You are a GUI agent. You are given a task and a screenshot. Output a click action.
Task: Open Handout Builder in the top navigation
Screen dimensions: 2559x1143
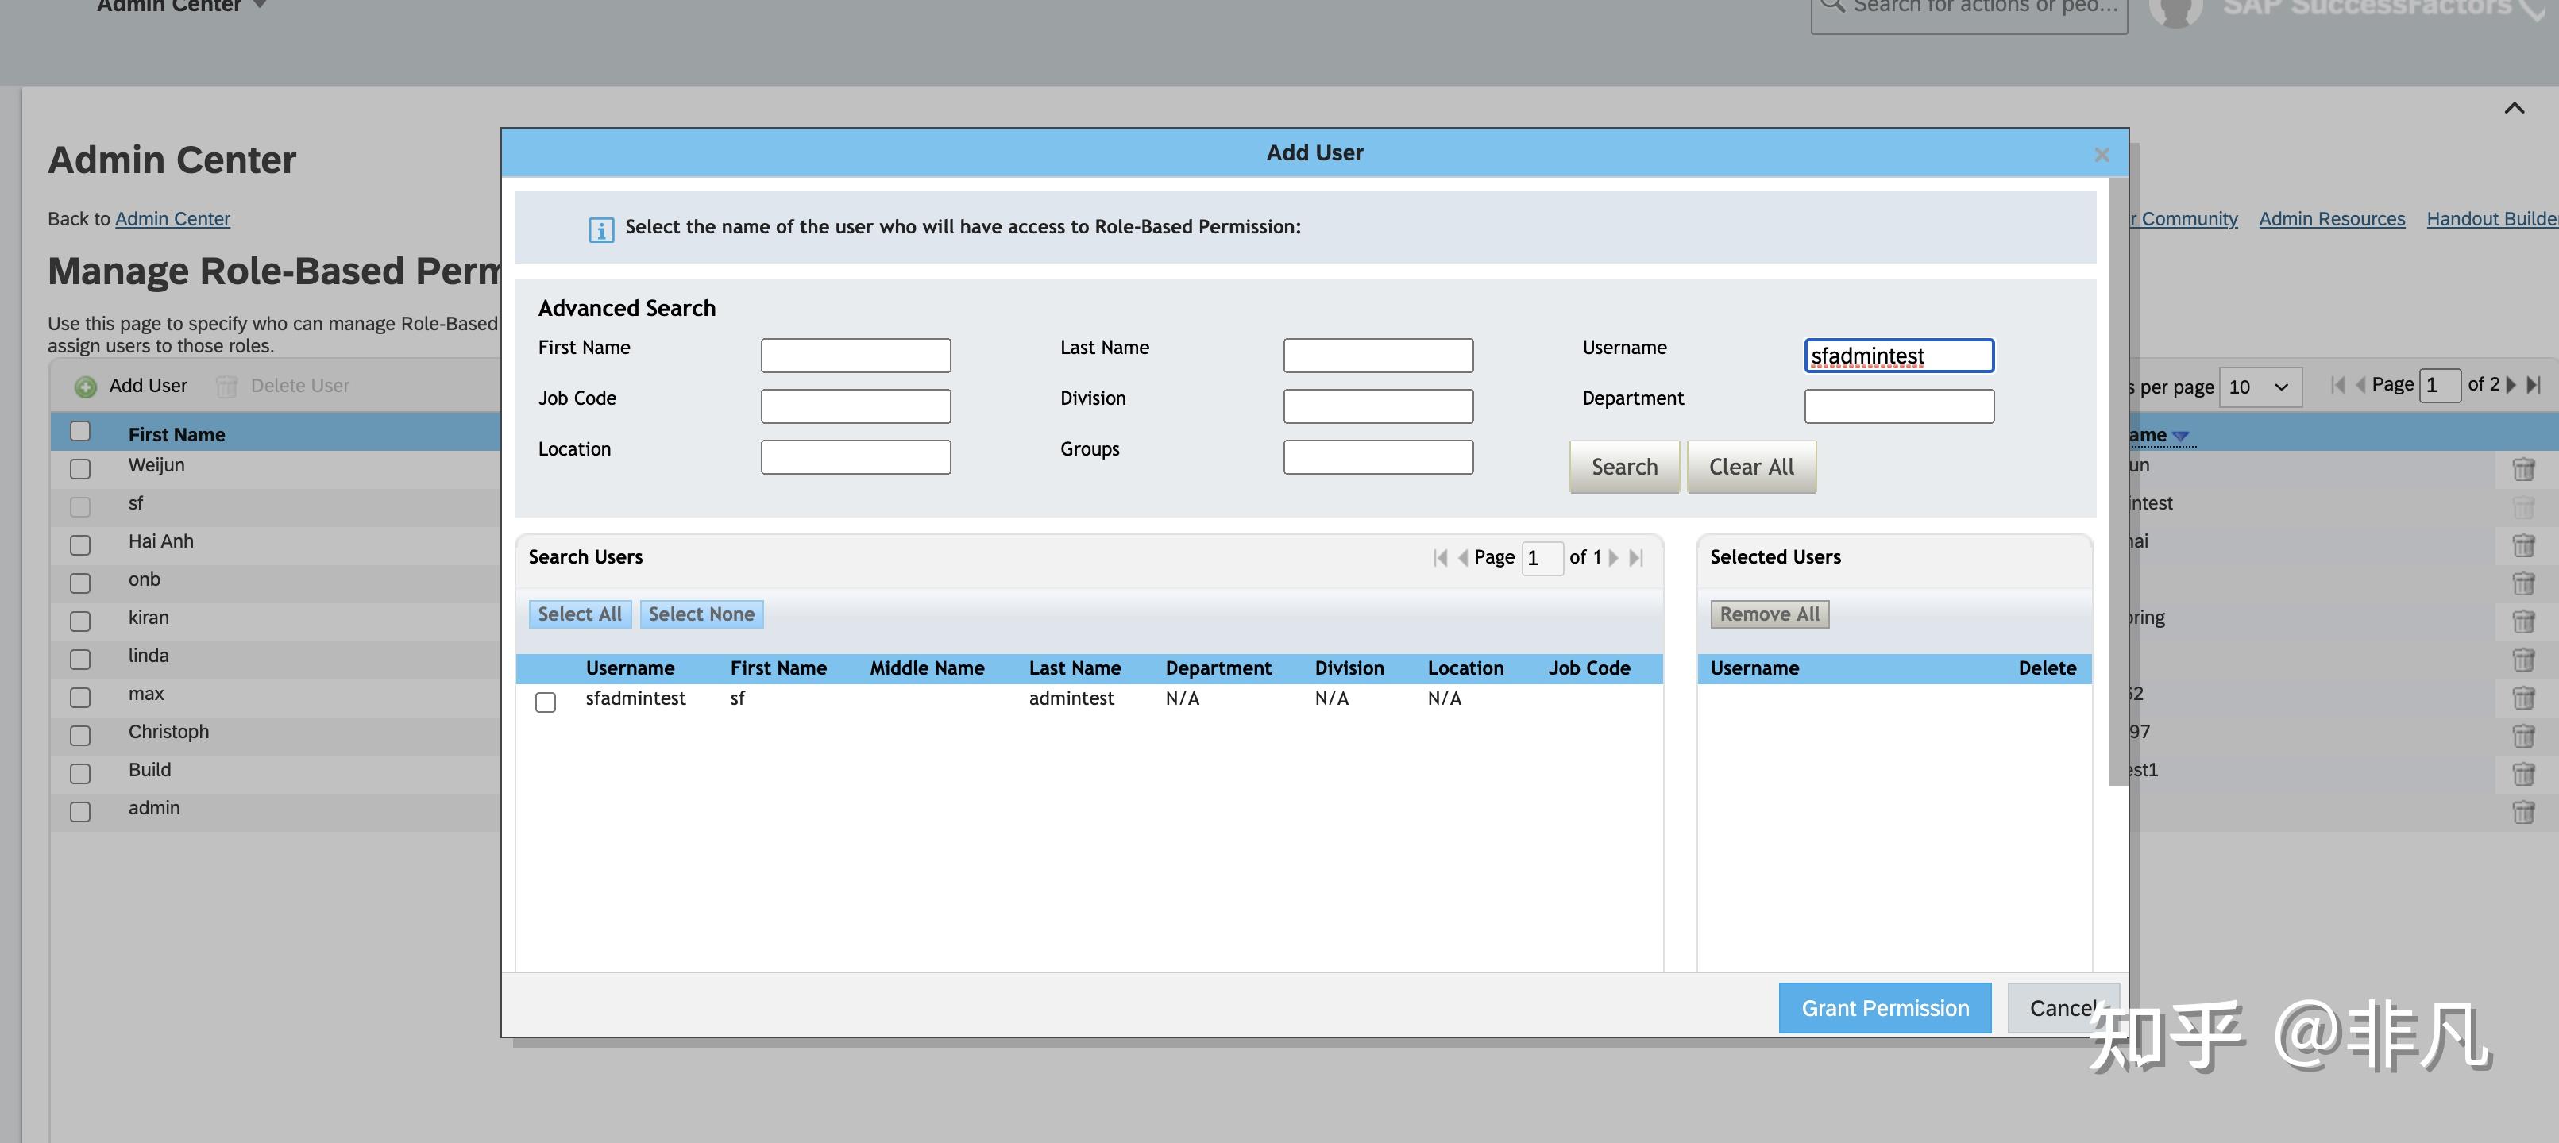tap(2489, 218)
